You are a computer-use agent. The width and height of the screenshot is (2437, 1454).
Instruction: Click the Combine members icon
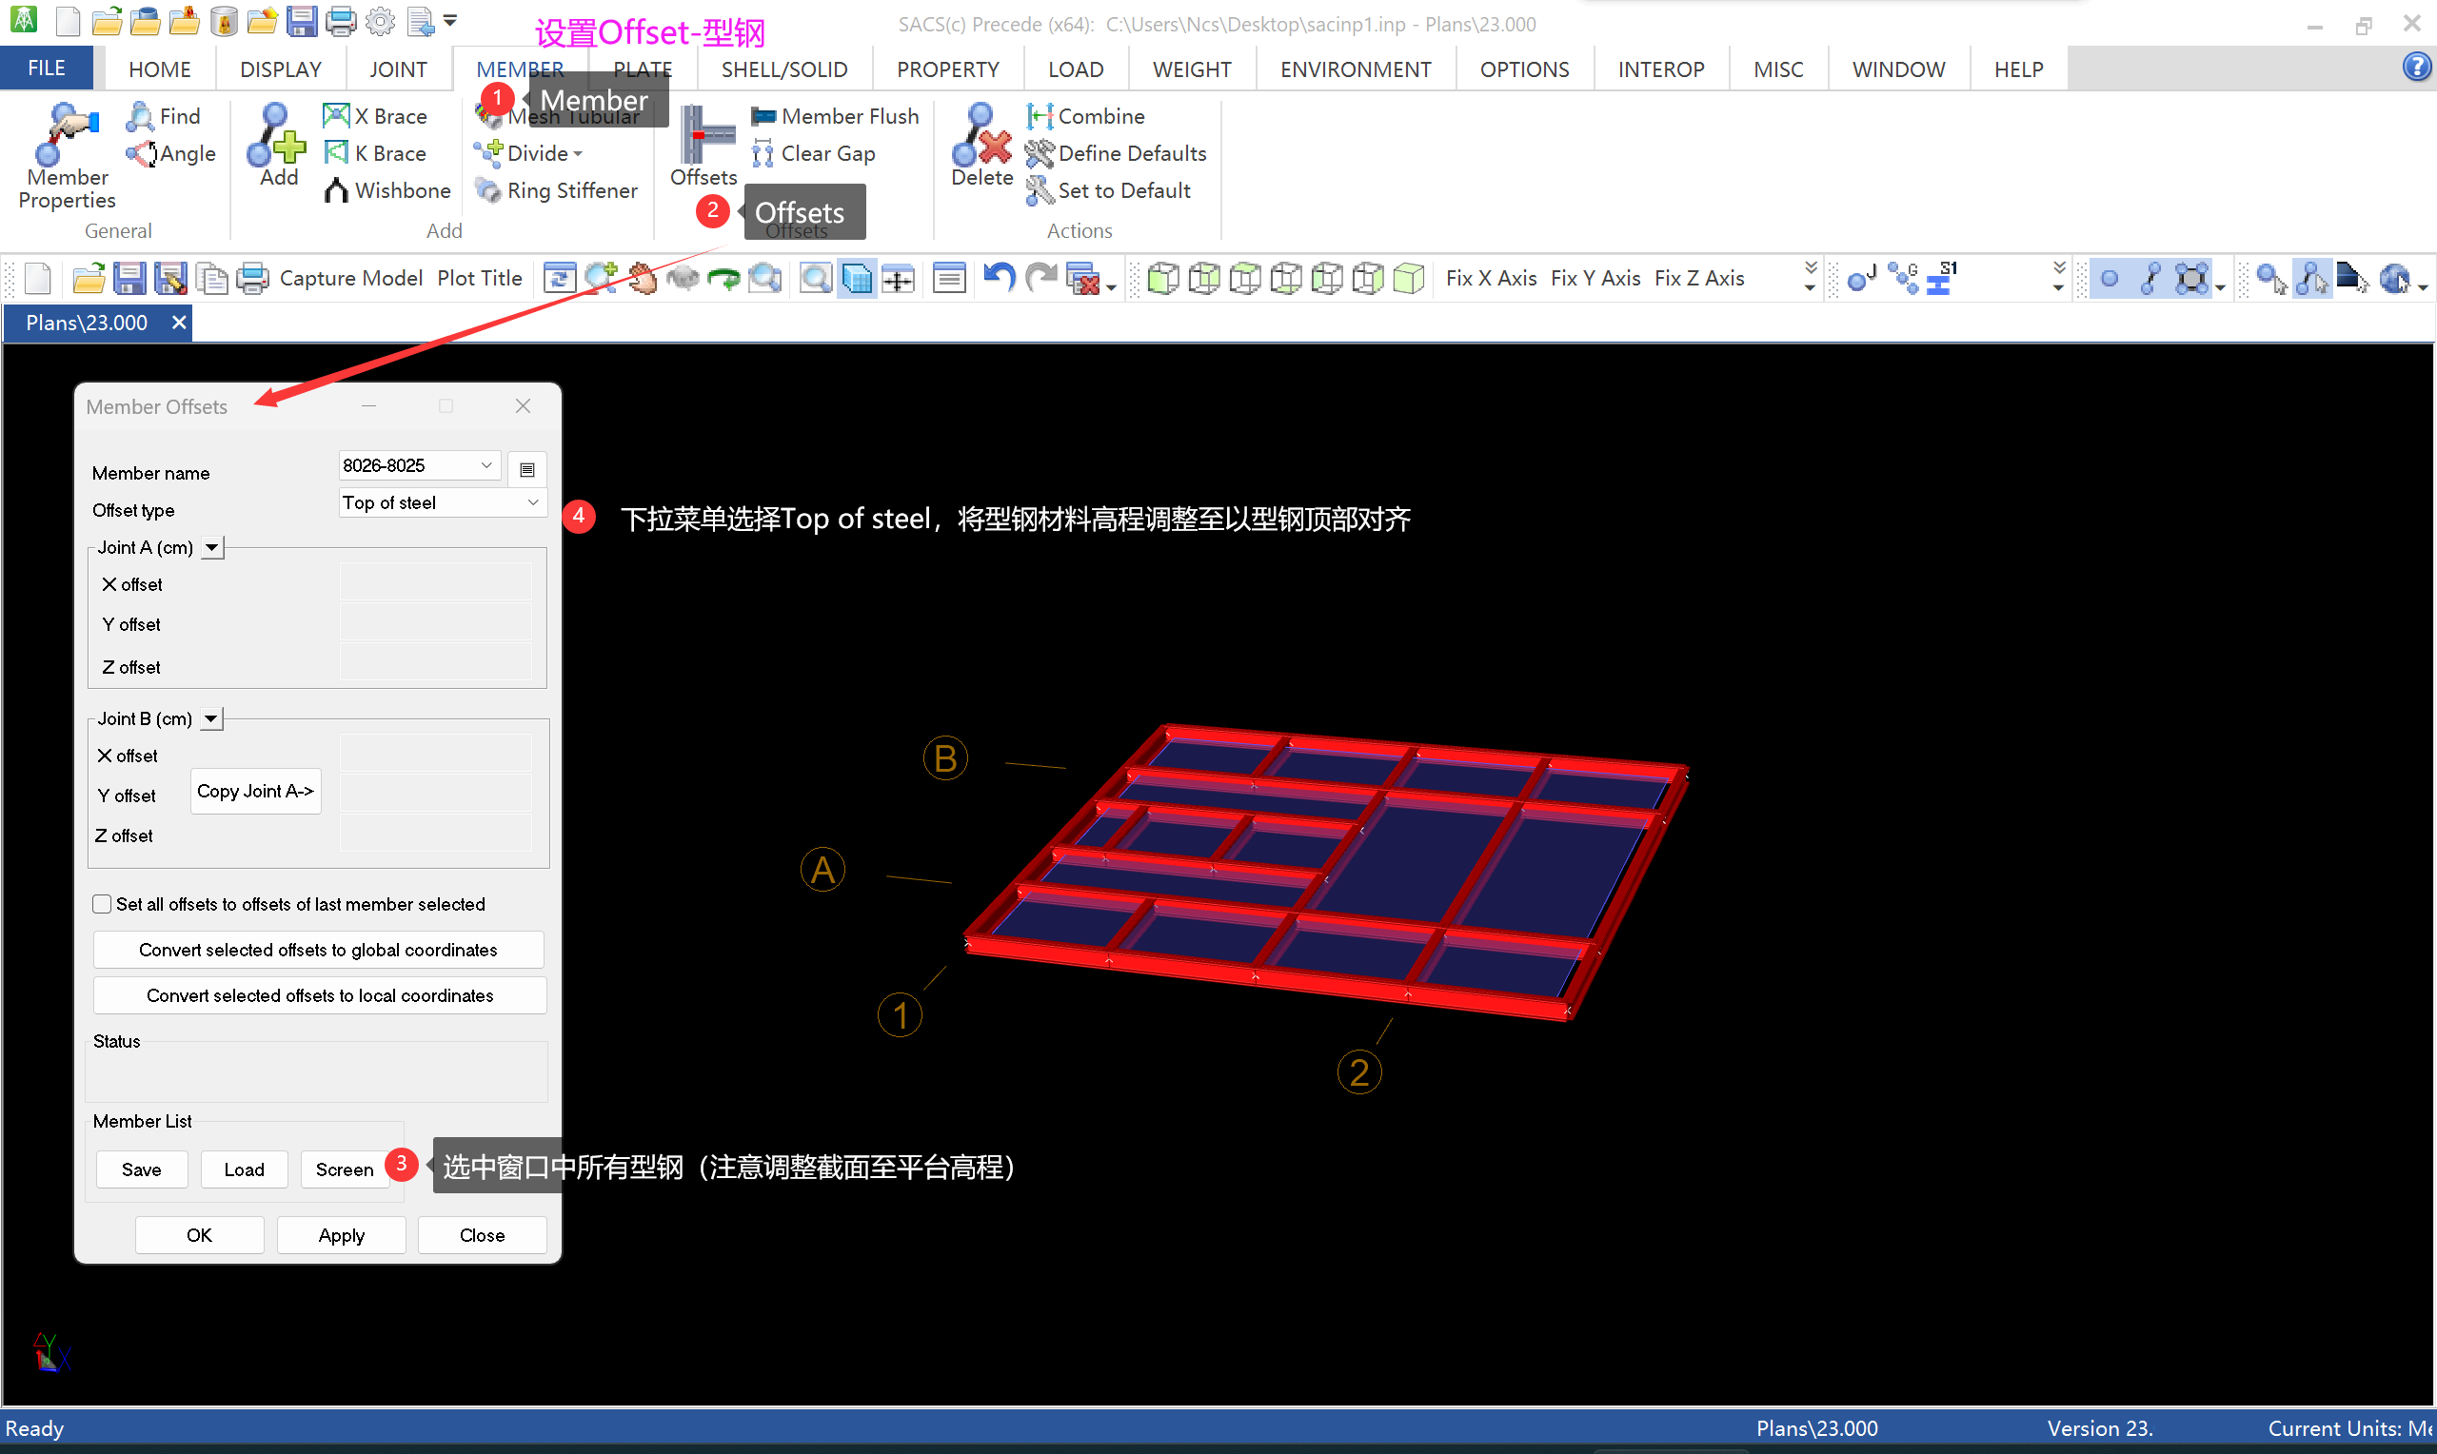[x=1040, y=115]
